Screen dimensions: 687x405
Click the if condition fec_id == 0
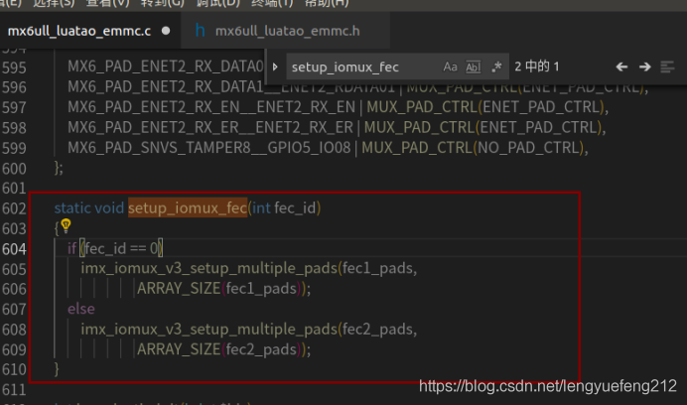pyautogui.click(x=121, y=249)
